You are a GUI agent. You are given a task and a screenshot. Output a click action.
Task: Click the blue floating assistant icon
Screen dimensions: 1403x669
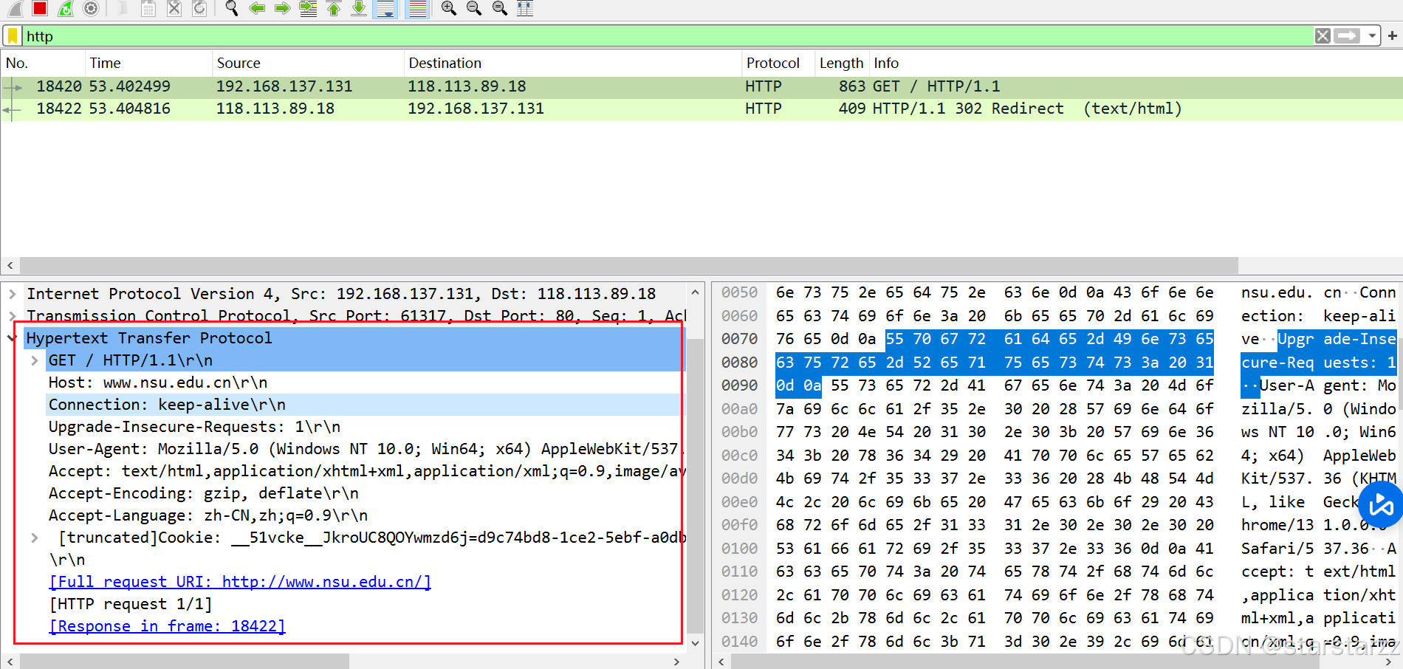(1381, 505)
